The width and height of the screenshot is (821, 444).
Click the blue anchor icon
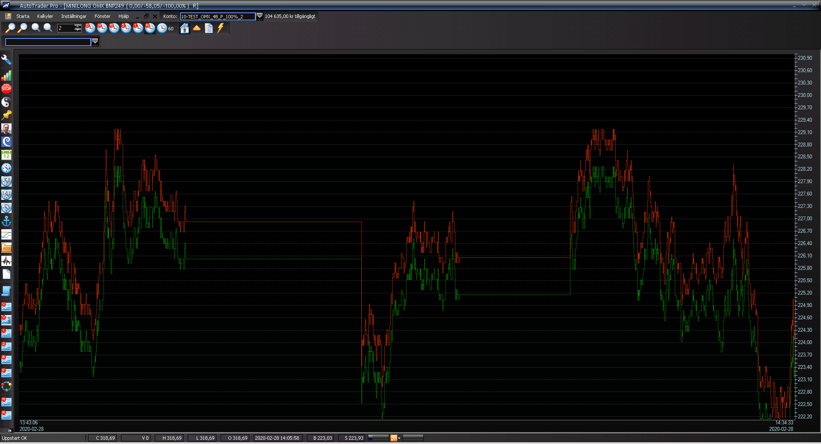pos(6,221)
